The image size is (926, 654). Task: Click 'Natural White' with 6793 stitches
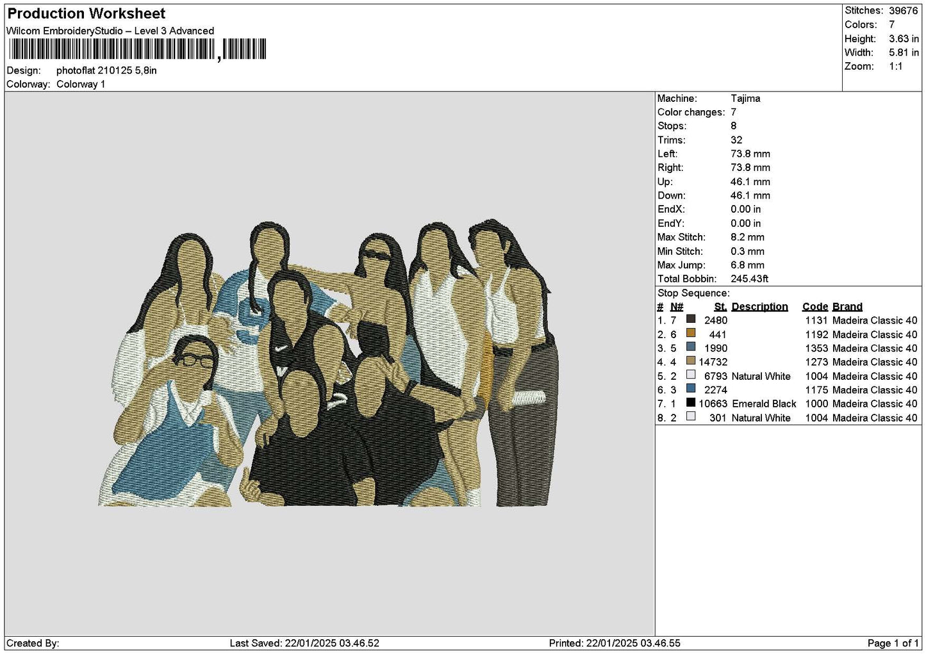click(x=761, y=377)
